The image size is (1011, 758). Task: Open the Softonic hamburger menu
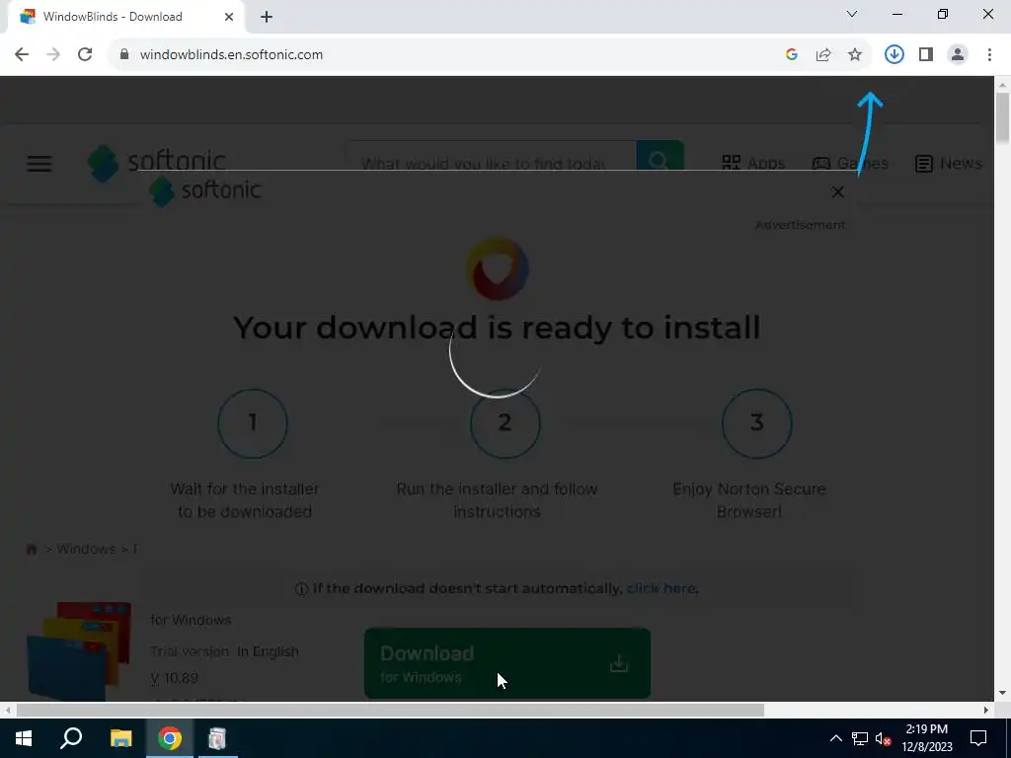coord(39,163)
